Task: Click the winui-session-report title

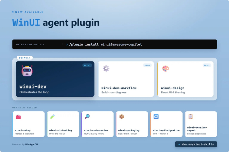Action: (x=197, y=129)
